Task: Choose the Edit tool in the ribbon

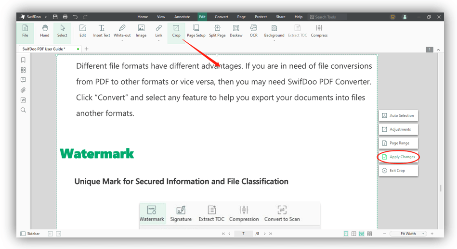Action: (83, 31)
